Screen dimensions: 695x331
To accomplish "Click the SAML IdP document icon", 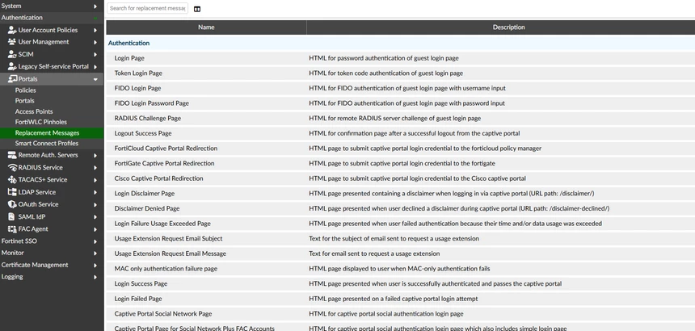I will click(12, 217).
